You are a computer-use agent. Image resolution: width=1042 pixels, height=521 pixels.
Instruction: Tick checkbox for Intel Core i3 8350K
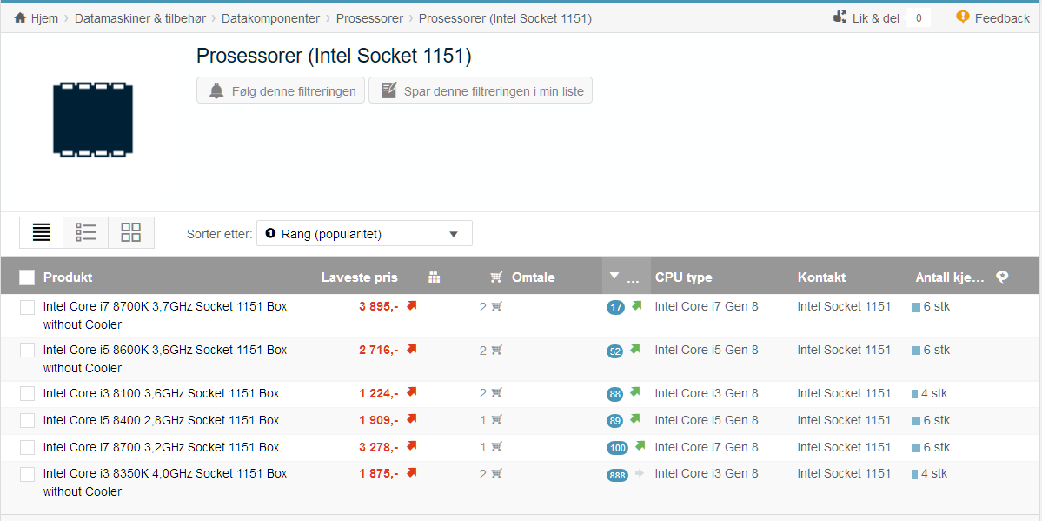click(27, 474)
